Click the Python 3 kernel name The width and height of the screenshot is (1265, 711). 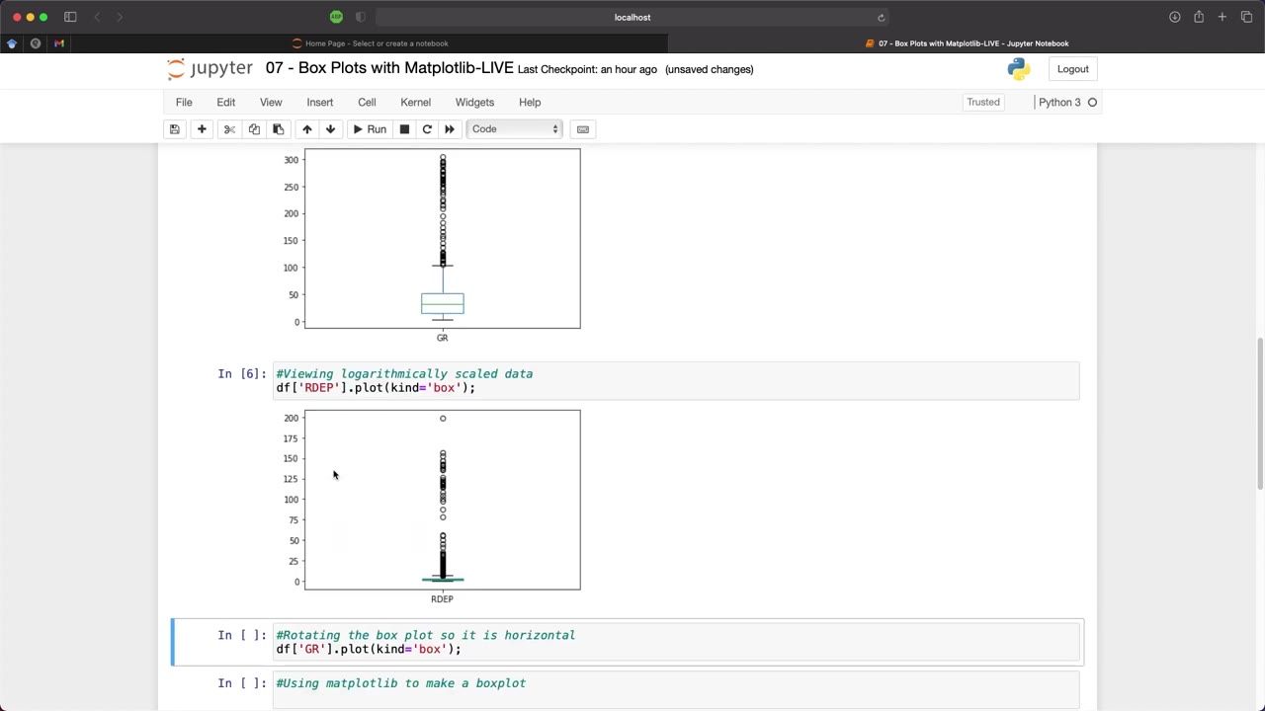point(1059,103)
